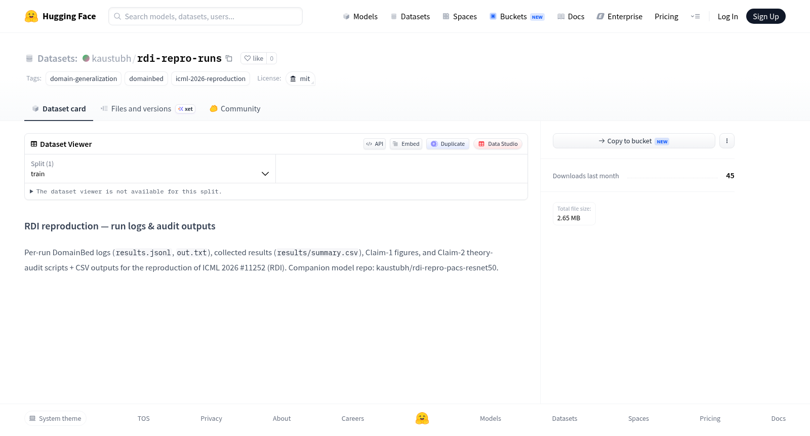Click the total file size 2.65 MB

tap(569, 218)
